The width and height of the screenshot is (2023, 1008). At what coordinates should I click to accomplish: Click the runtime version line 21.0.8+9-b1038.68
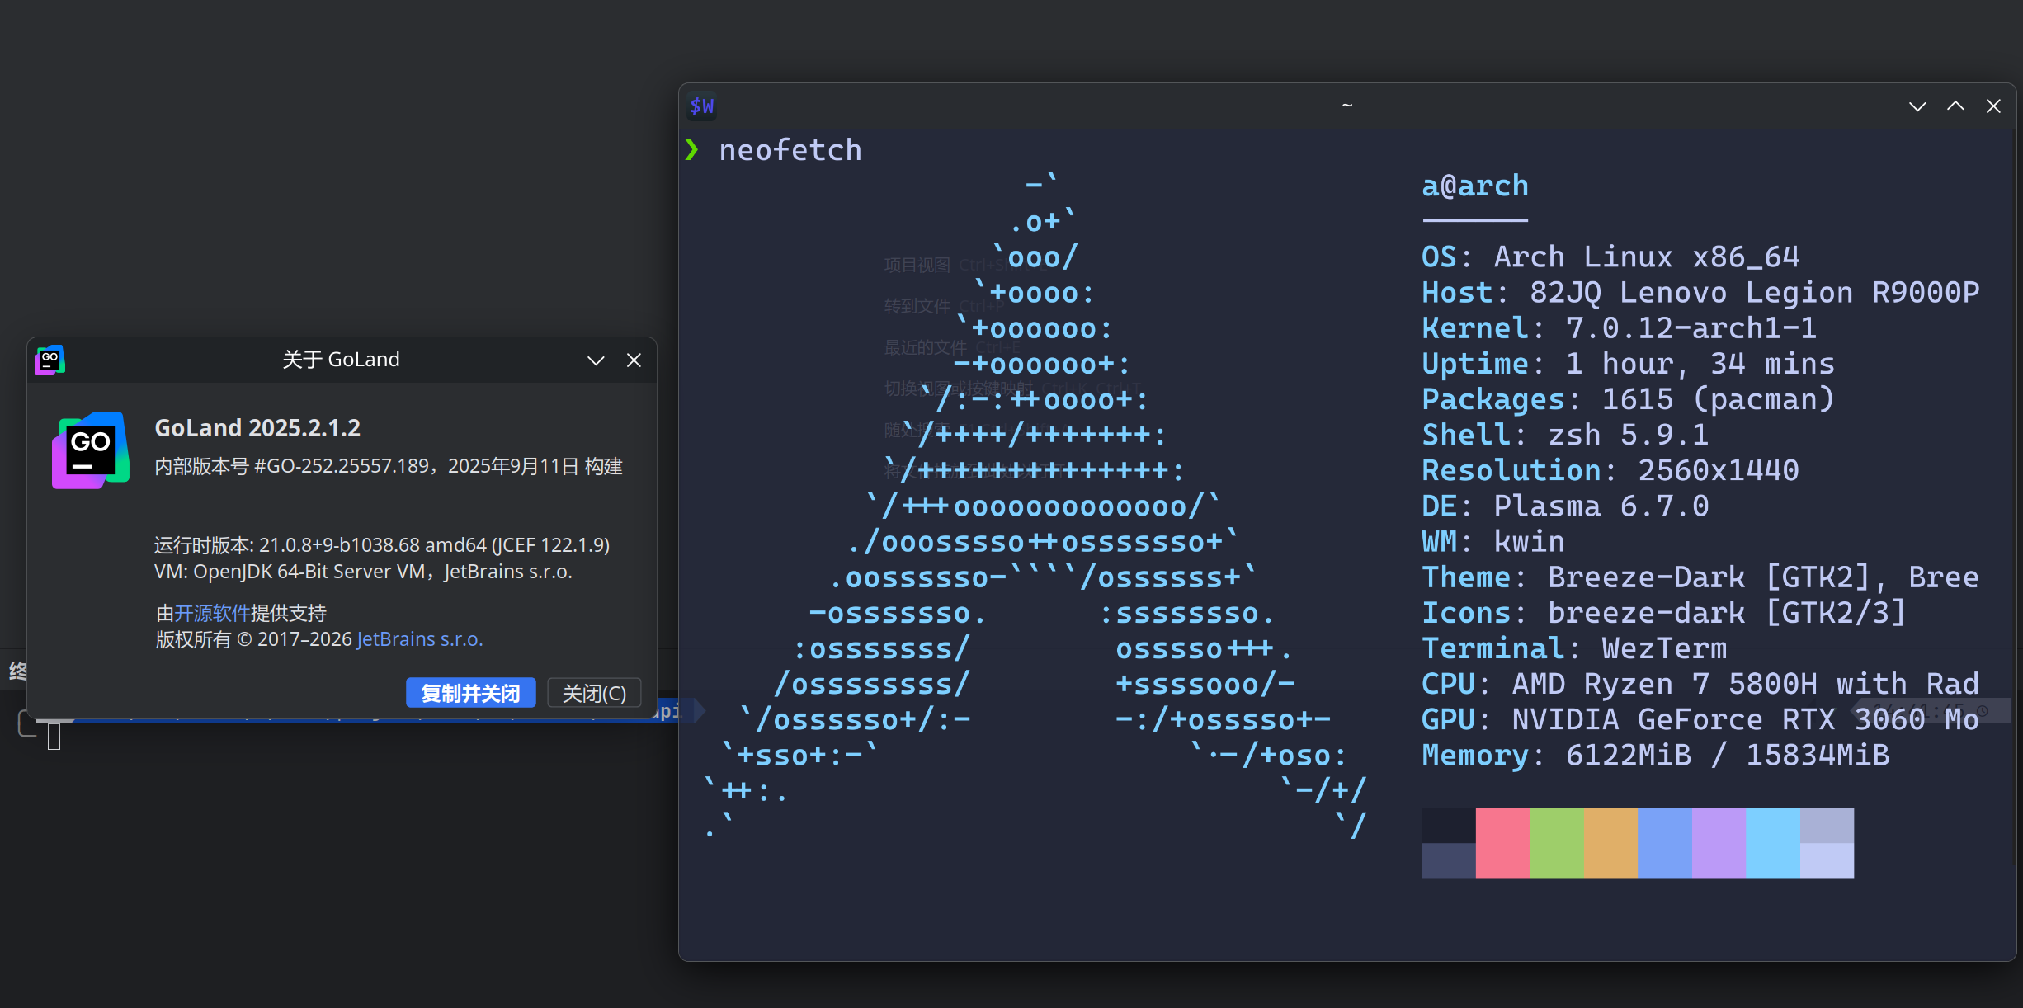tap(382, 545)
